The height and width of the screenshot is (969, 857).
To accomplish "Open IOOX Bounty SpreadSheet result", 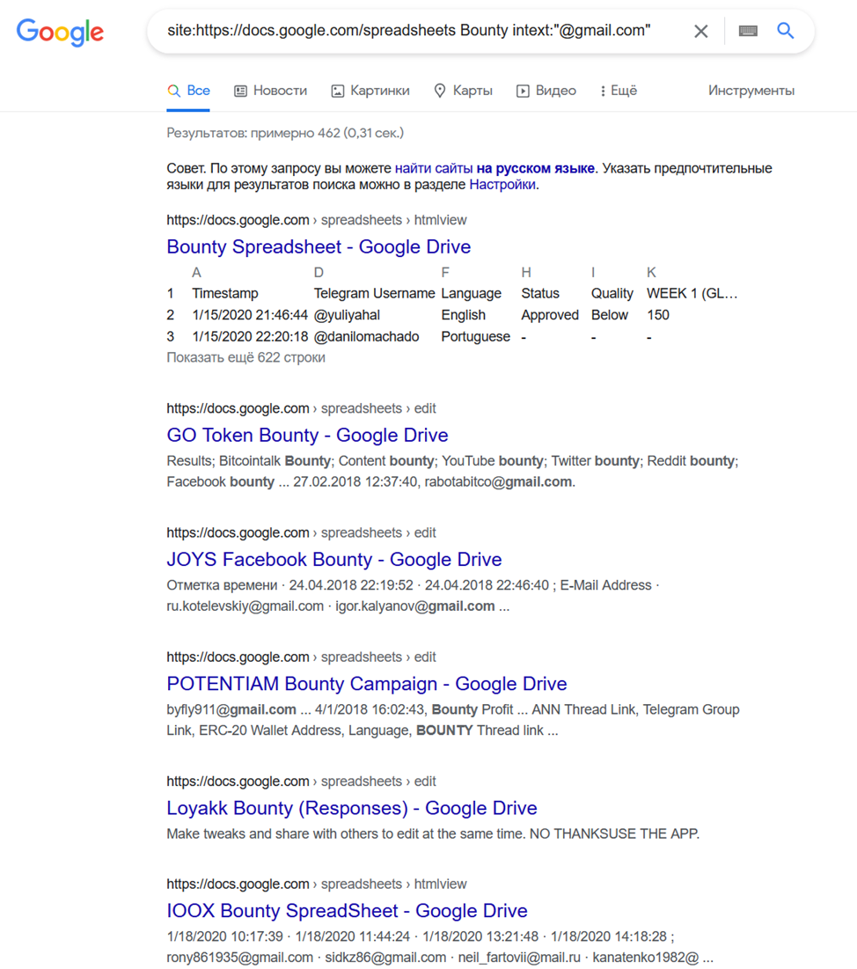I will 348,910.
